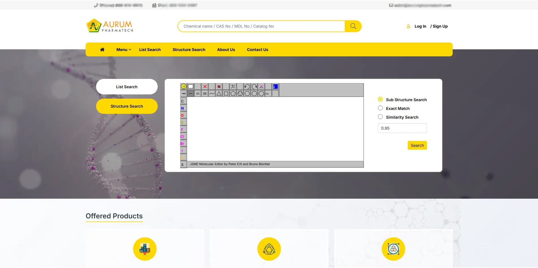Select the Sub Structure Search option
Viewport: 538px width, 268px height.
(x=380, y=99)
